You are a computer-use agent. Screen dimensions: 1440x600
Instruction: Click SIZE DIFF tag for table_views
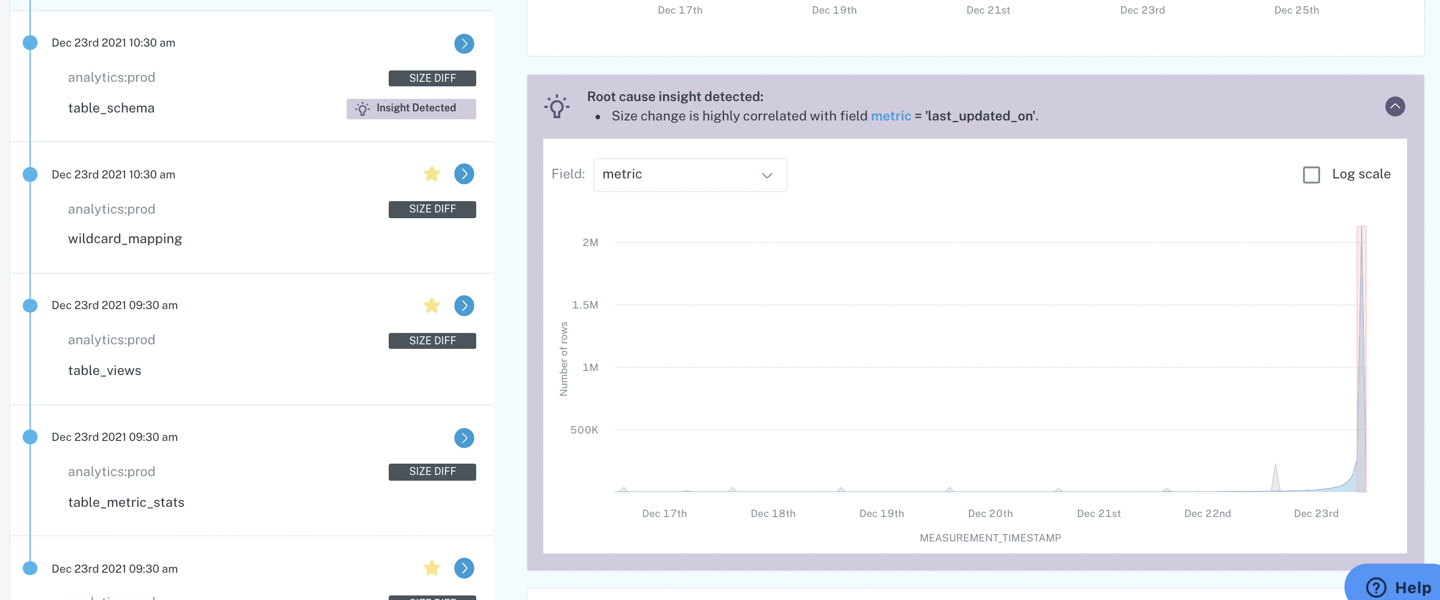coord(432,341)
